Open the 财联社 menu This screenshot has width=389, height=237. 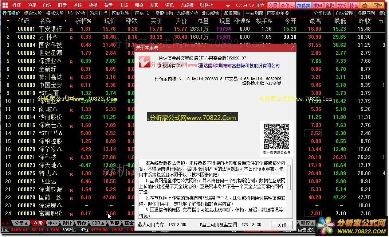pyautogui.click(x=207, y=5)
